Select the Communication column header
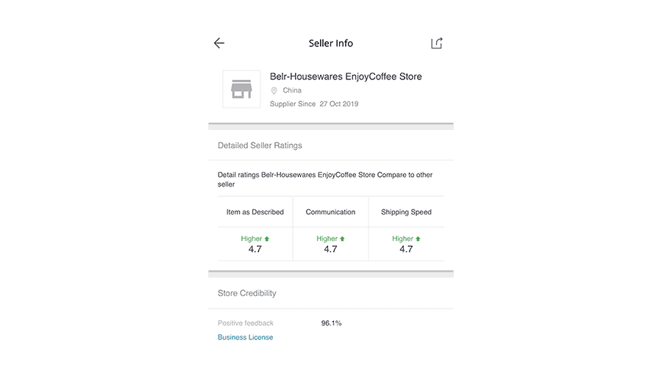The height and width of the screenshot is (382, 662). [x=330, y=212]
